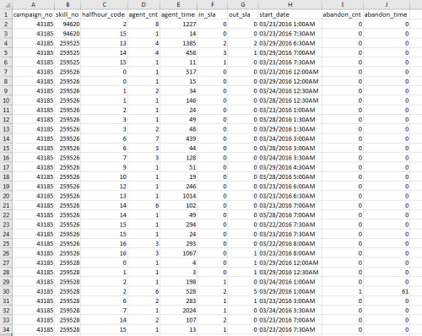
Task: Click agent_time cell with value 2024
Action: [x=178, y=311]
